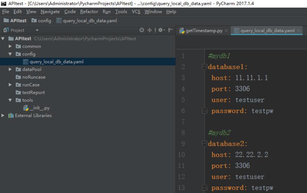The height and width of the screenshot is (193, 307).
Task: Select the _init_.py file in tree
Action: pos(39,108)
